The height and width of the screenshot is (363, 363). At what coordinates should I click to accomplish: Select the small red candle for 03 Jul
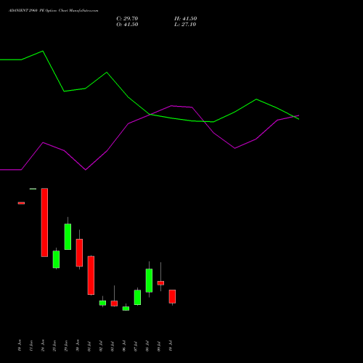click(114, 303)
